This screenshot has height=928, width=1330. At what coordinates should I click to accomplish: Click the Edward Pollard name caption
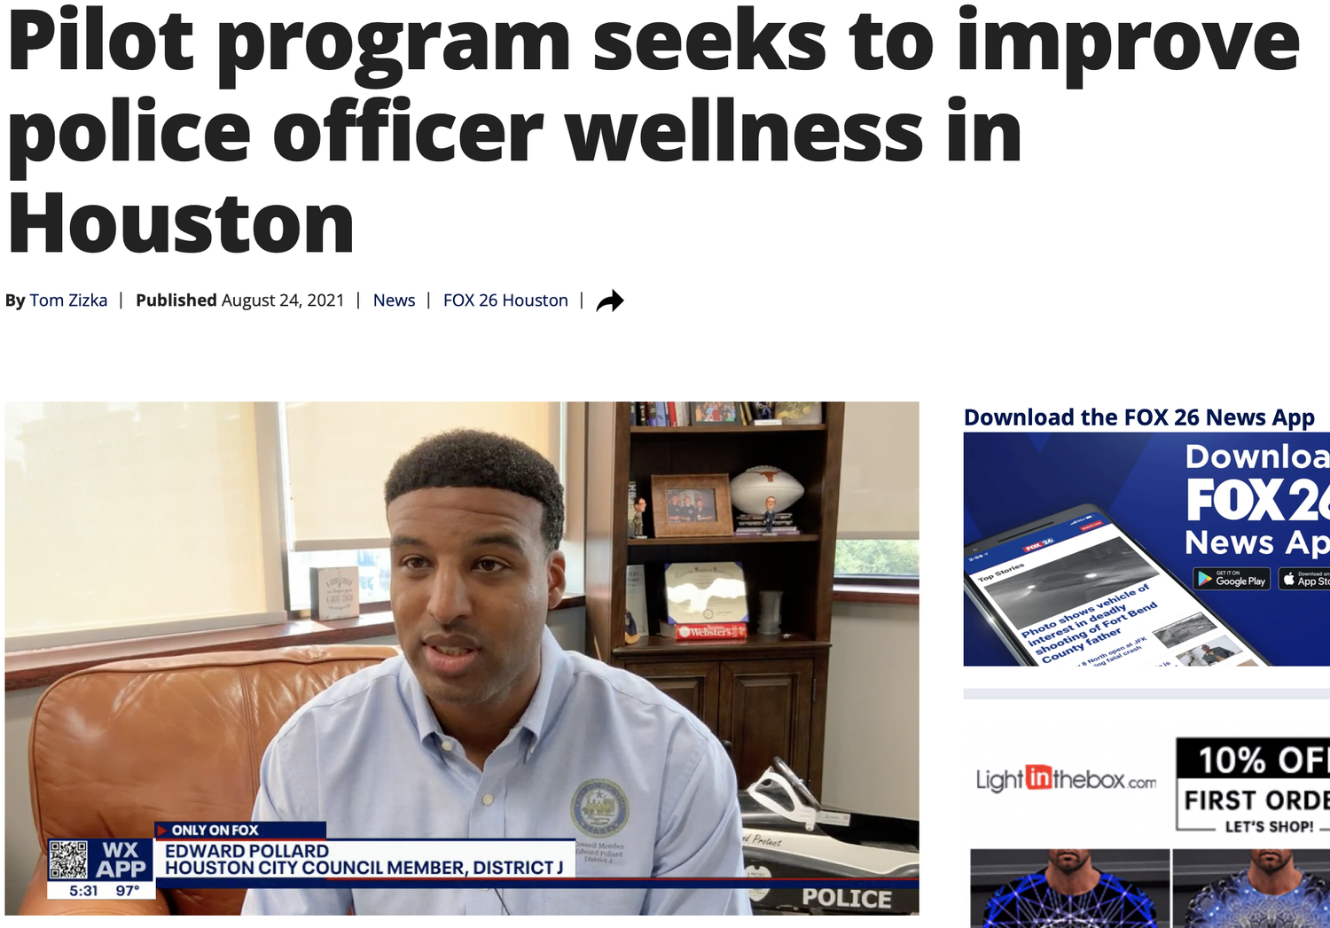click(x=246, y=851)
